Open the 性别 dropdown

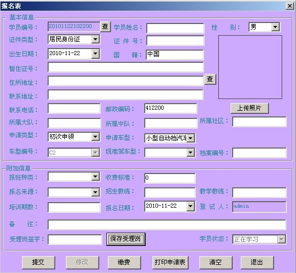click(276, 27)
